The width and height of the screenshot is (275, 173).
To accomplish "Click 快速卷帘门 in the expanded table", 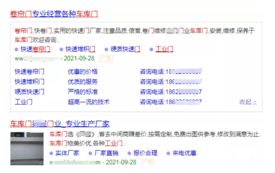I will (x=29, y=72).
